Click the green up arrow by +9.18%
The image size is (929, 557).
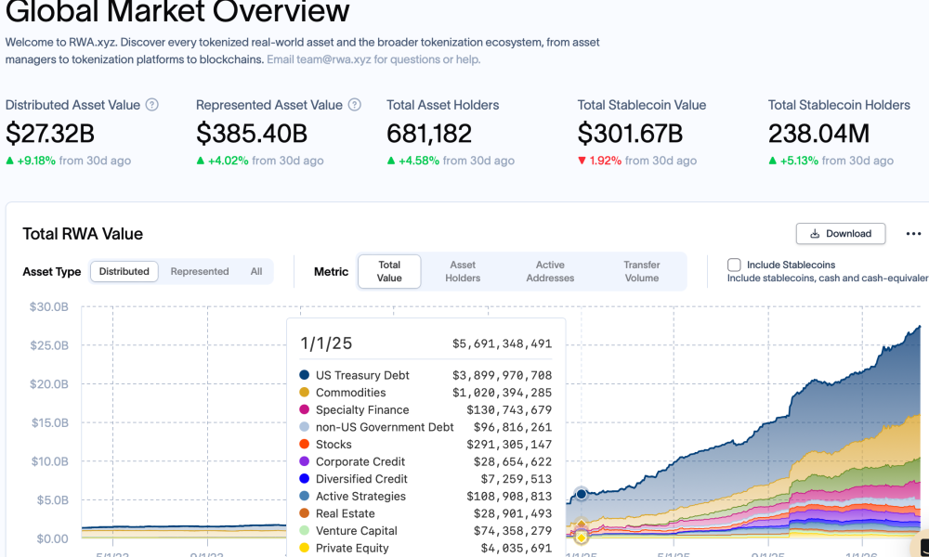point(10,161)
